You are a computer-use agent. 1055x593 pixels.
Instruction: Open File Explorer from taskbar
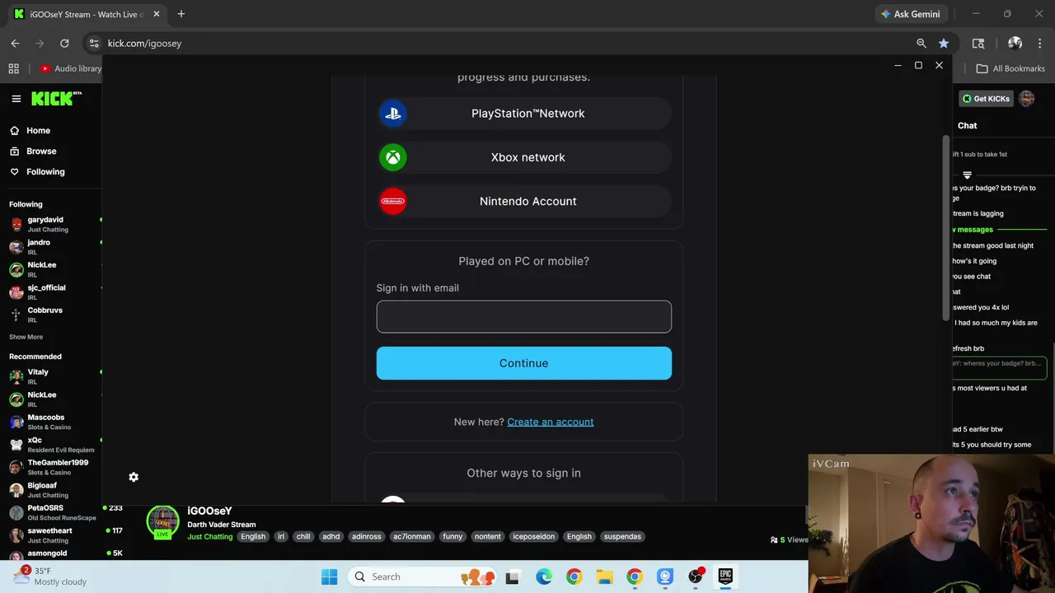(x=604, y=577)
